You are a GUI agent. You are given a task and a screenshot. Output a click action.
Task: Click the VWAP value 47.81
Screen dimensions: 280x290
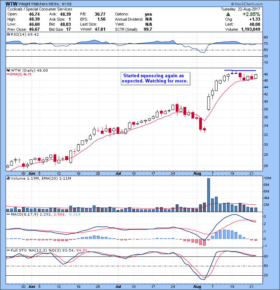[100, 29]
